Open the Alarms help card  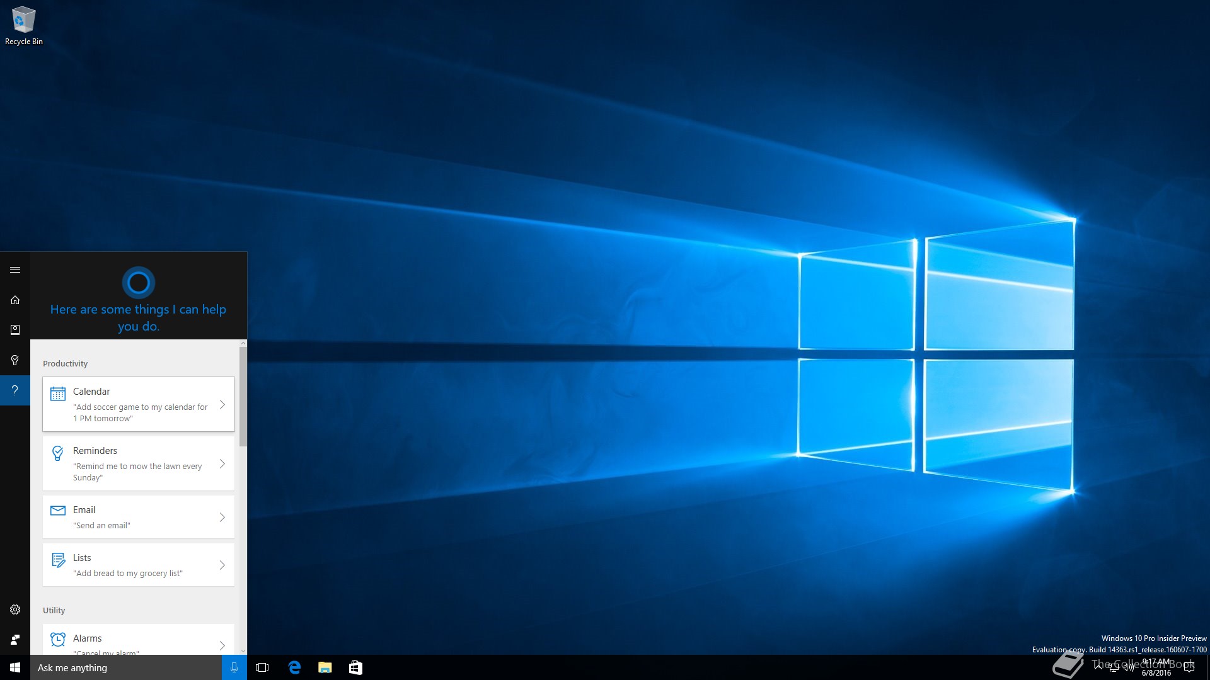coord(139,640)
